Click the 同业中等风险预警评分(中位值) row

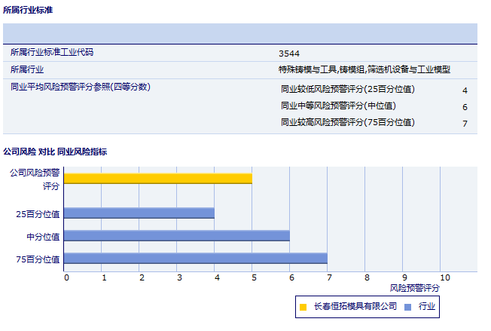point(338,106)
